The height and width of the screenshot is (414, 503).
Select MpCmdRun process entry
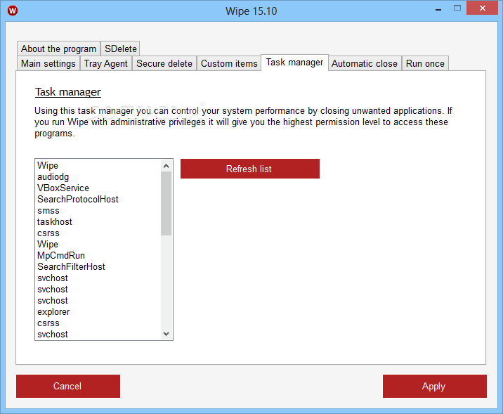[98, 255]
